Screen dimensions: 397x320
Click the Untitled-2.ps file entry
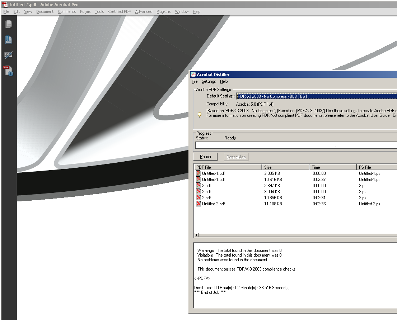(x=369, y=204)
